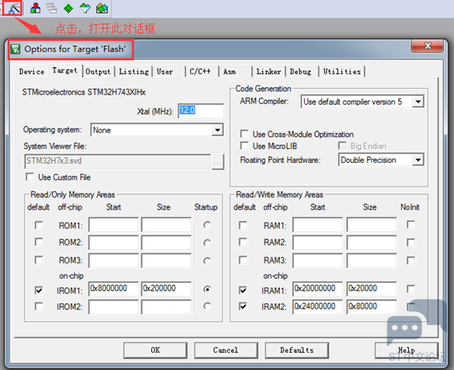Toggle the ROM1 default checkbox
The width and height of the screenshot is (454, 370).
38,225
